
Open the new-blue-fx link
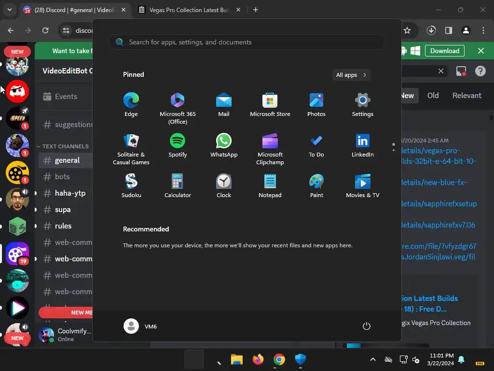click(x=434, y=182)
